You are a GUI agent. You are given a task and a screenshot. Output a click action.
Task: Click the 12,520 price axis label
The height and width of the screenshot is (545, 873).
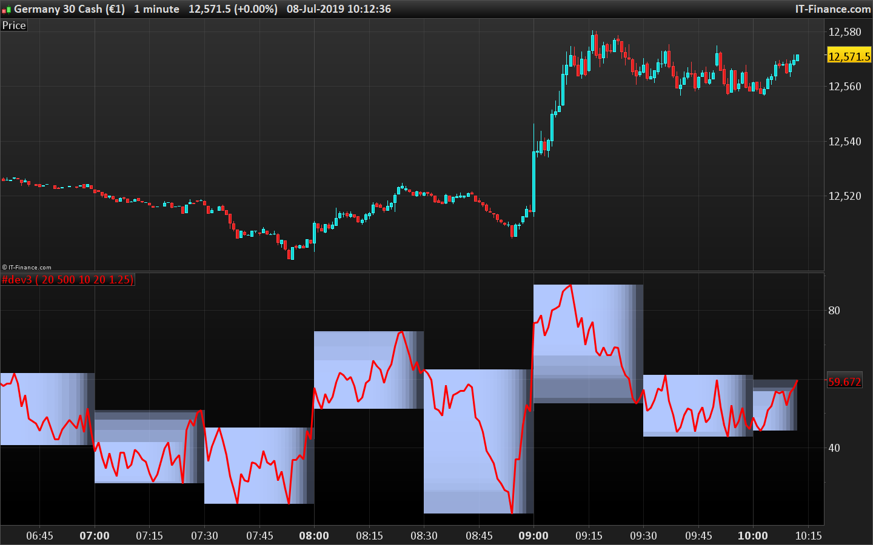pyautogui.click(x=845, y=196)
